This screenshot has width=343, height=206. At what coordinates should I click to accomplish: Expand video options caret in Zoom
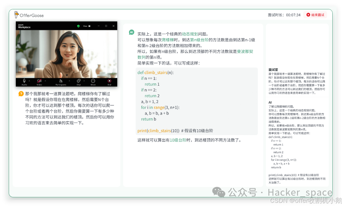tap(45, 81)
